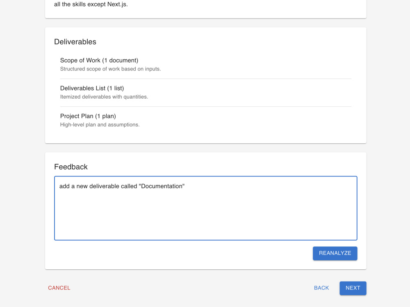
Task: Proceed with the NEXT button
Action: pos(353,288)
